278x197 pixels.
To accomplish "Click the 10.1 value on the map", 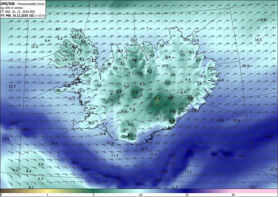I will (78, 30).
